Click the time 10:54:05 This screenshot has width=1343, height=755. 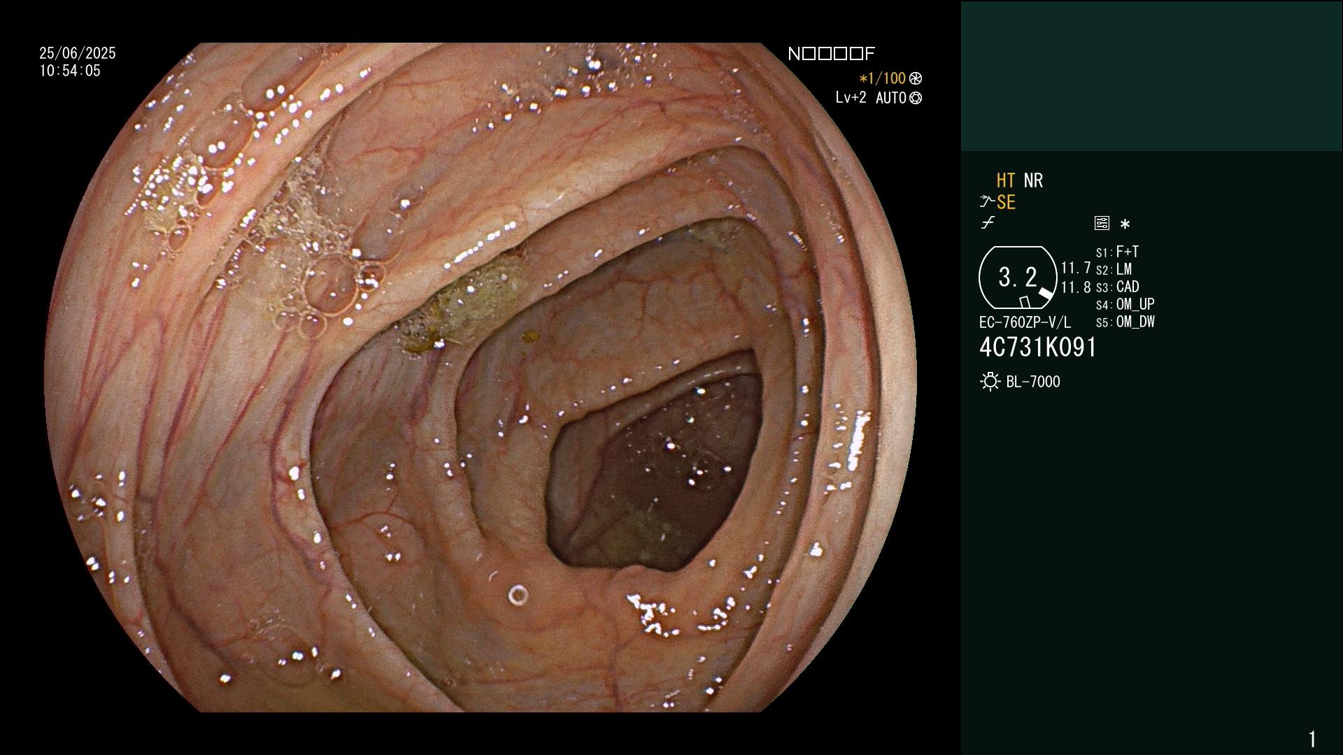click(70, 71)
